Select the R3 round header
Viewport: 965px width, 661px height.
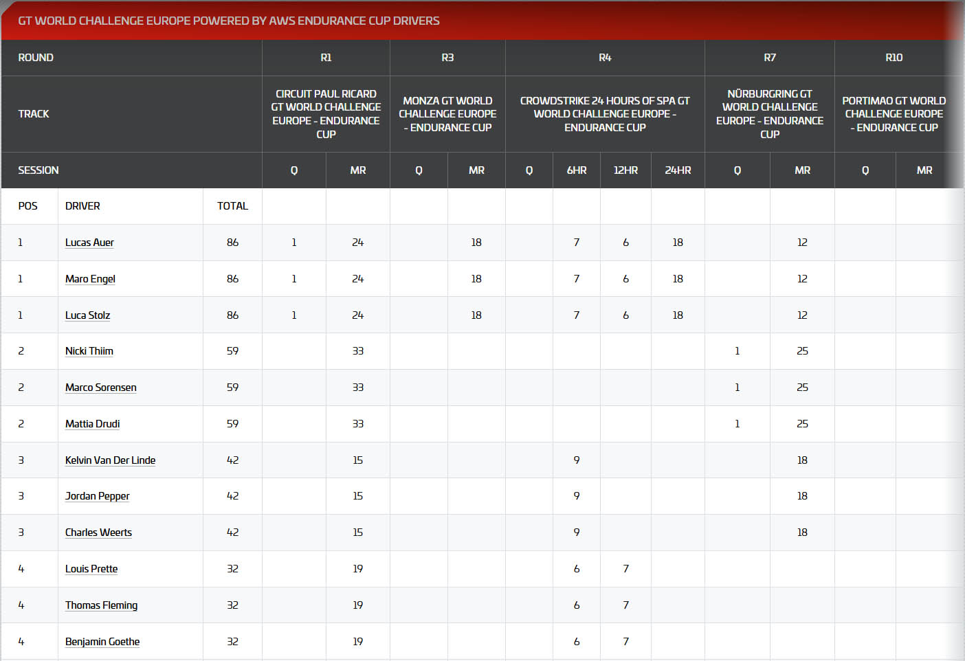(x=447, y=58)
